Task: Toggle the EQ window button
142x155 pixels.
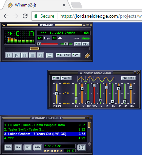Action: pyautogui.click(x=78, y=44)
